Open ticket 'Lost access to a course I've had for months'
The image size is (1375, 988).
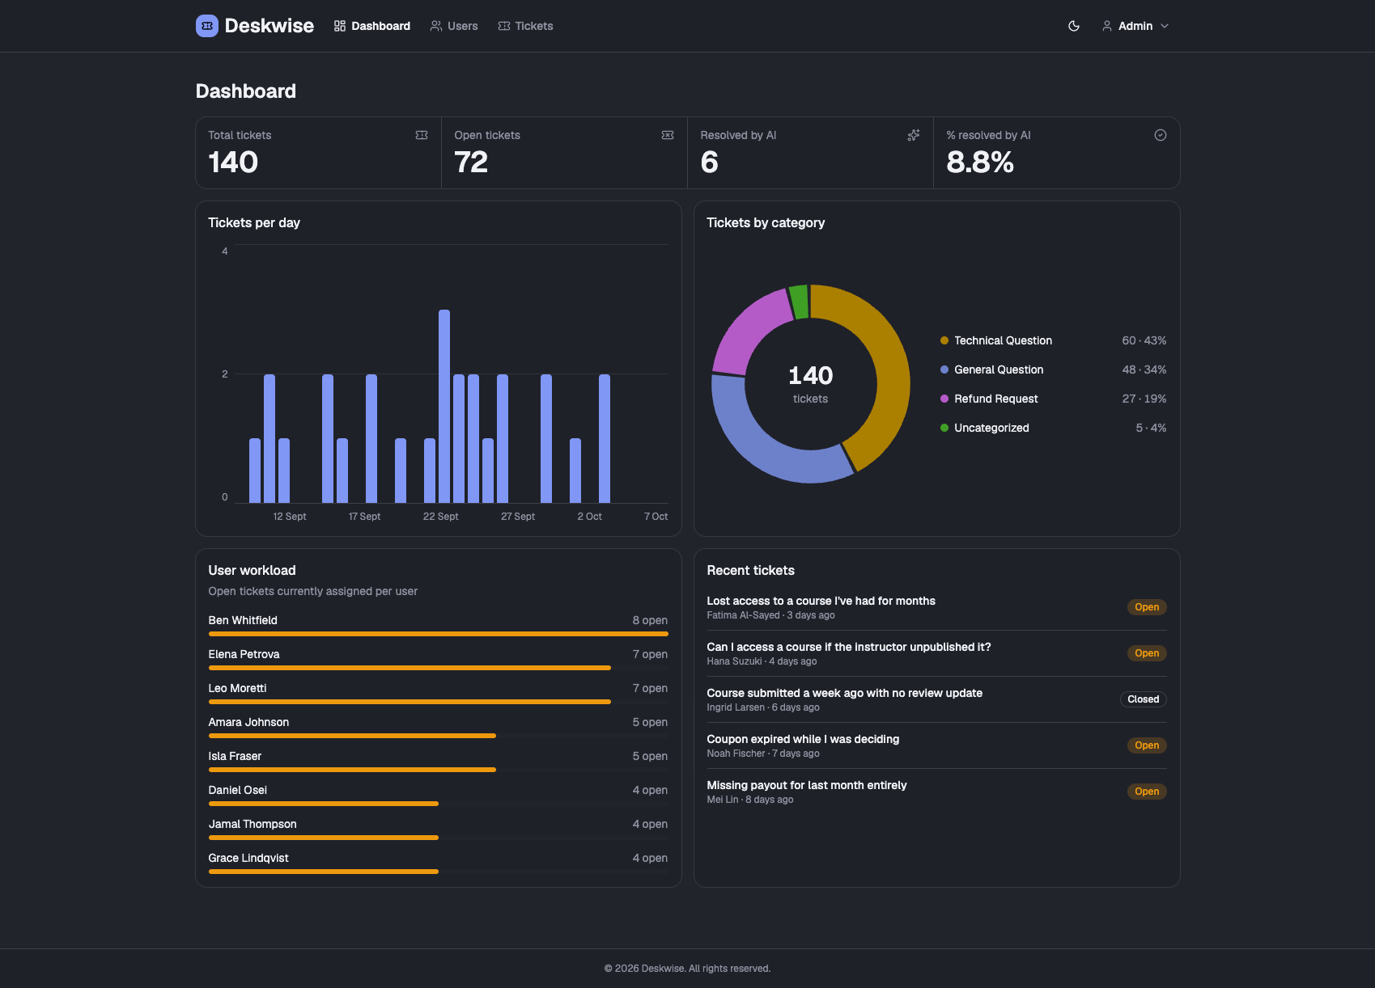coord(821,601)
